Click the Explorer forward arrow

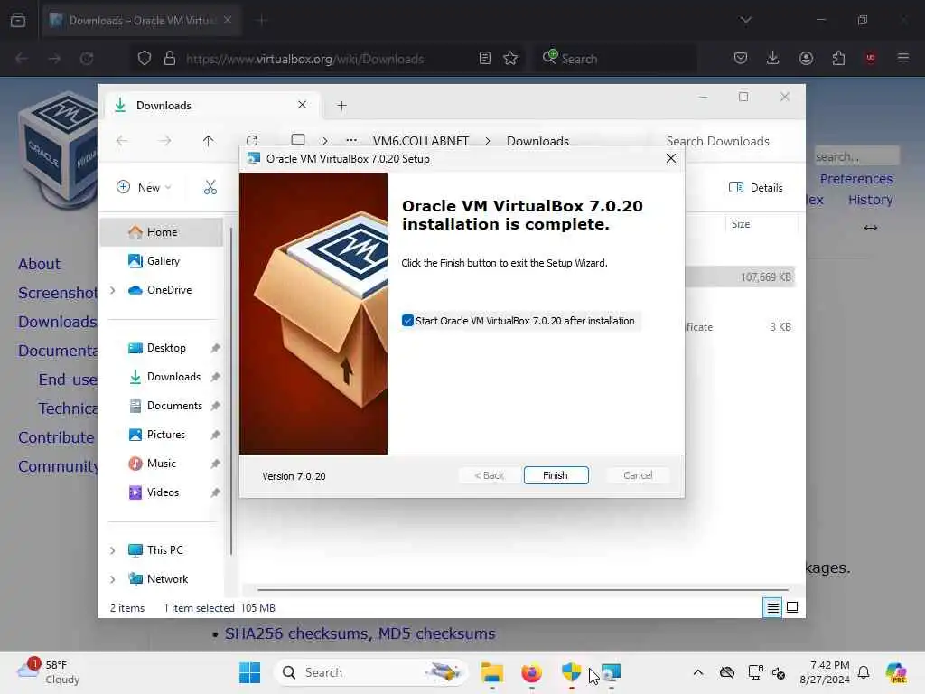(165, 141)
